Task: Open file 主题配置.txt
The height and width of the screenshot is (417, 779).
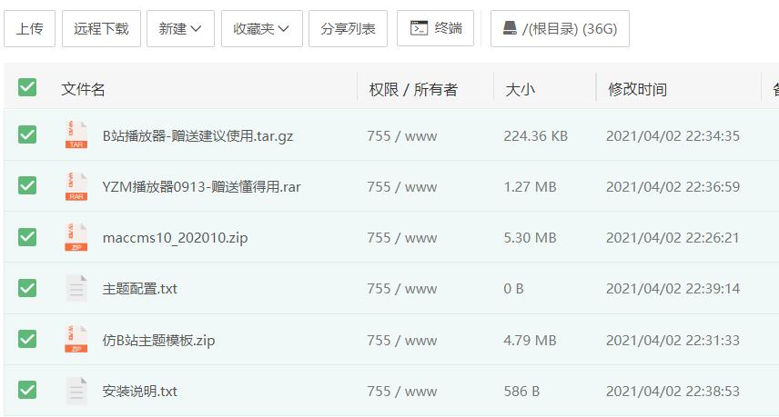Action: (139, 289)
